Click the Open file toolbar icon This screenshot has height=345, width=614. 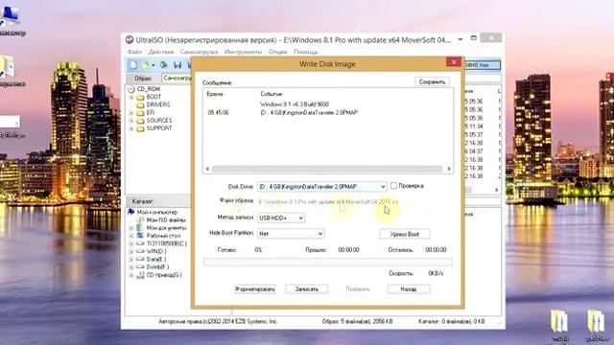click(145, 65)
